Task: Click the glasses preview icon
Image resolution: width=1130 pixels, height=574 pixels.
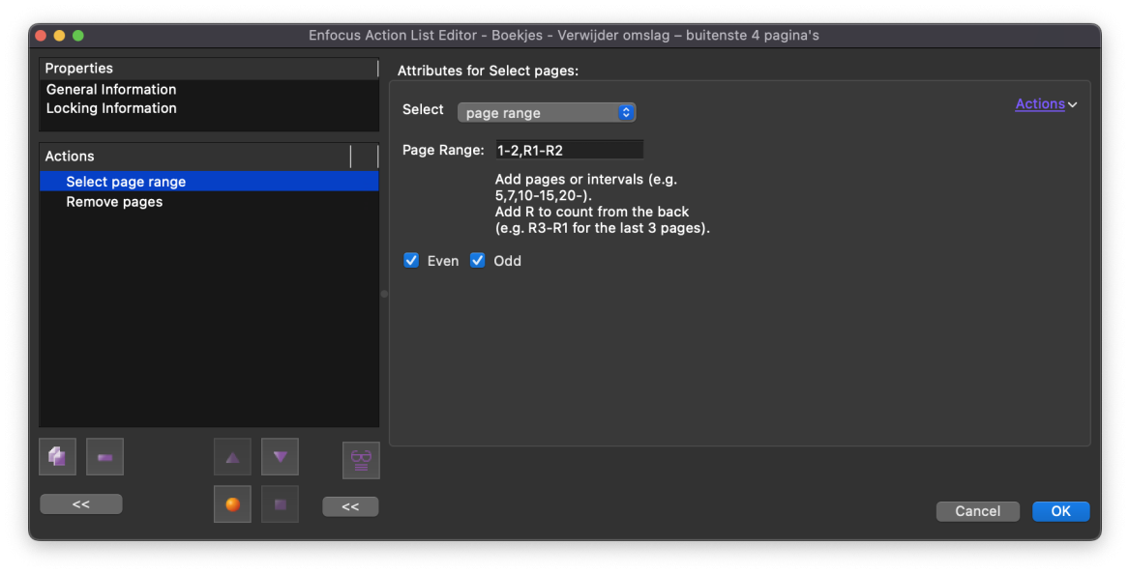Action: (x=361, y=460)
